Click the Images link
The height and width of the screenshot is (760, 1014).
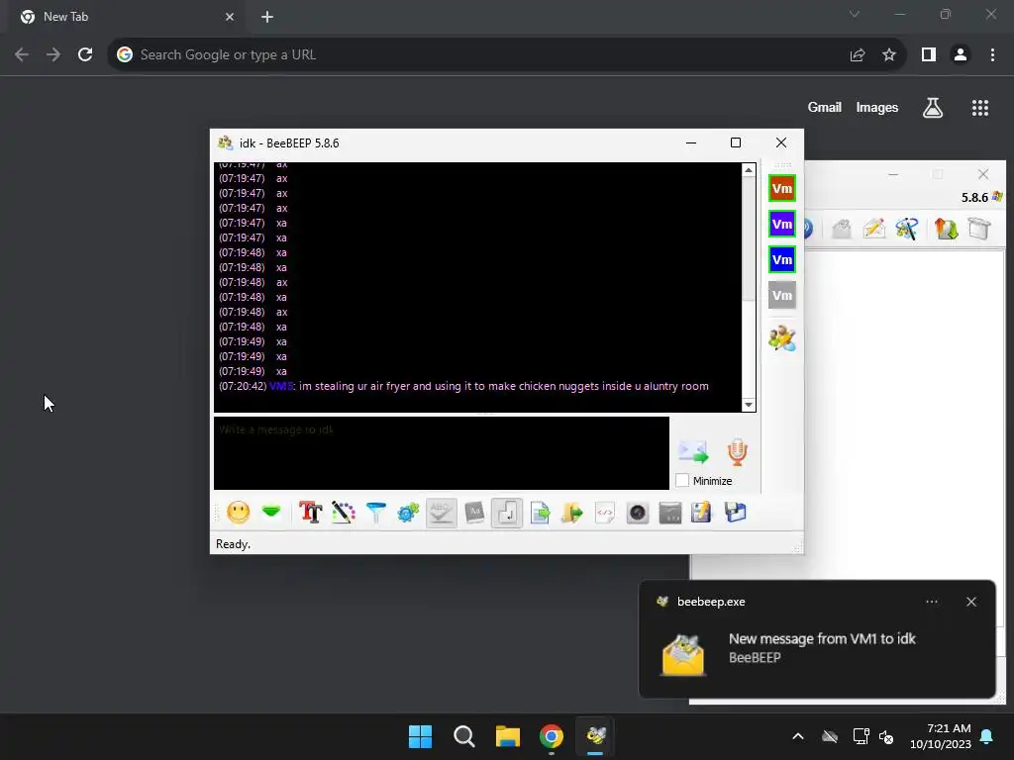coord(877,107)
